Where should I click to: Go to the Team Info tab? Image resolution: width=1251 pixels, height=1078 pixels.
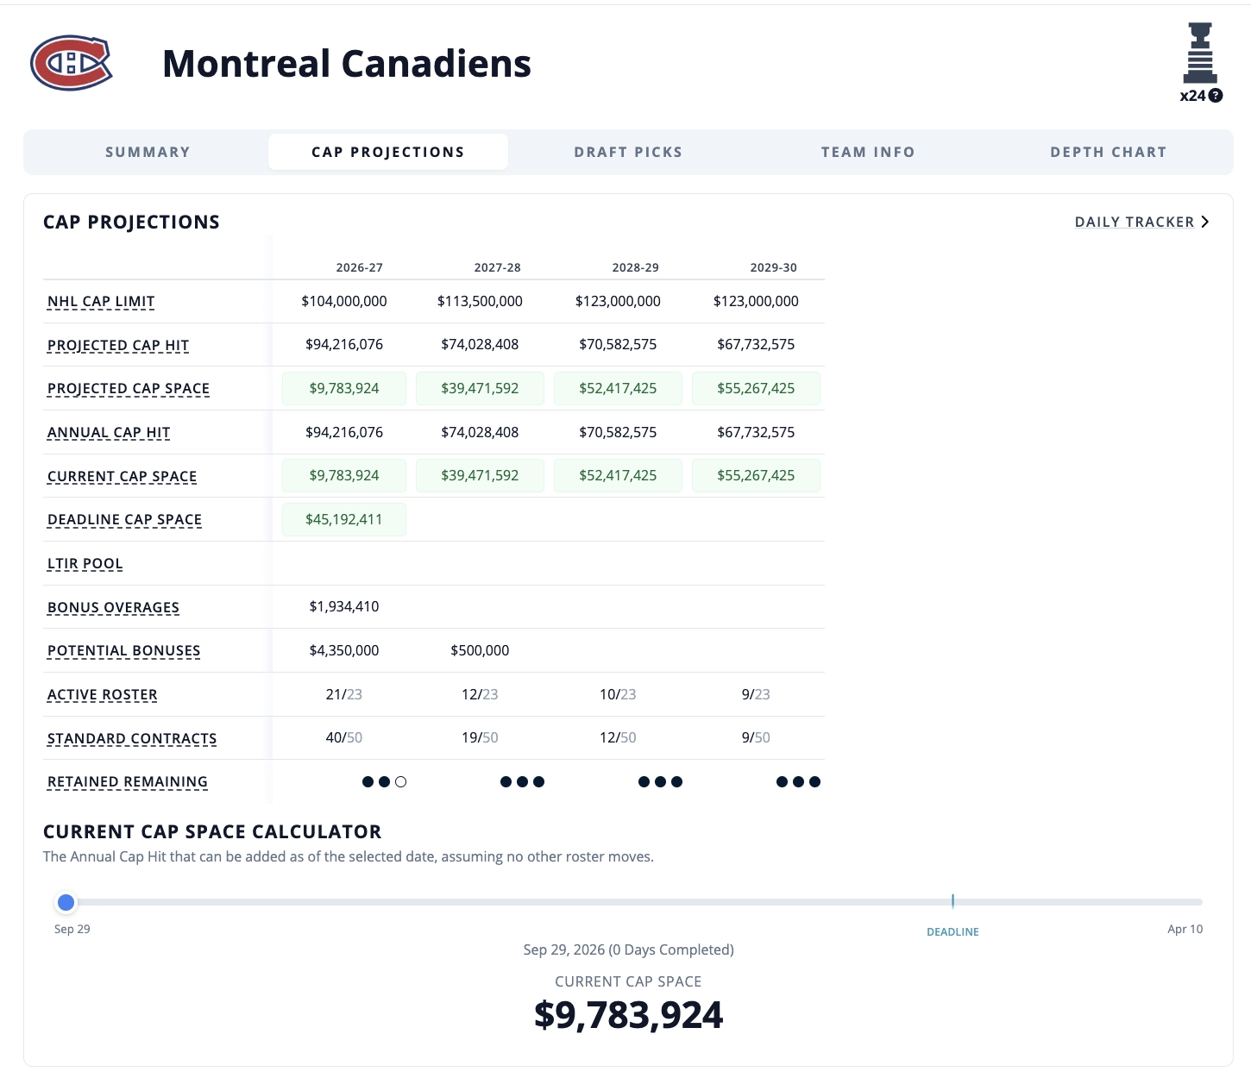point(868,152)
